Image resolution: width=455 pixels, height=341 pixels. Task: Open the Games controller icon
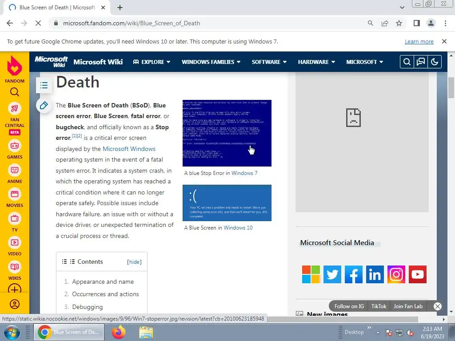click(15, 146)
